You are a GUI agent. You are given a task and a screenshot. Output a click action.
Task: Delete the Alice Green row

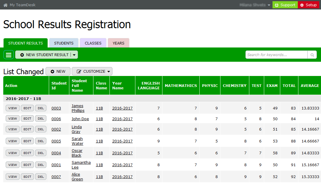(x=41, y=177)
